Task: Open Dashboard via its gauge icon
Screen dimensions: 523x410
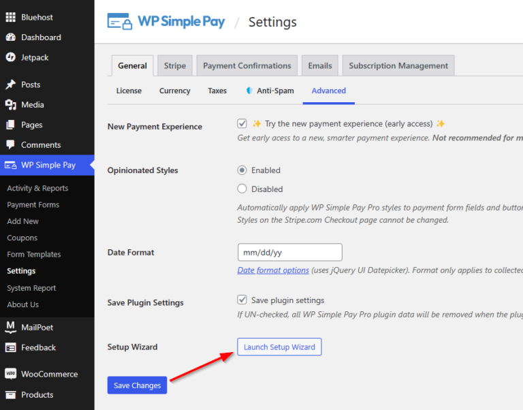Action: pyautogui.click(x=10, y=37)
